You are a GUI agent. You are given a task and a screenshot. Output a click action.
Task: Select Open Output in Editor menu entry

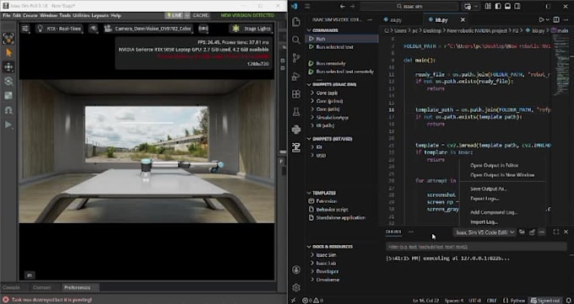point(494,166)
